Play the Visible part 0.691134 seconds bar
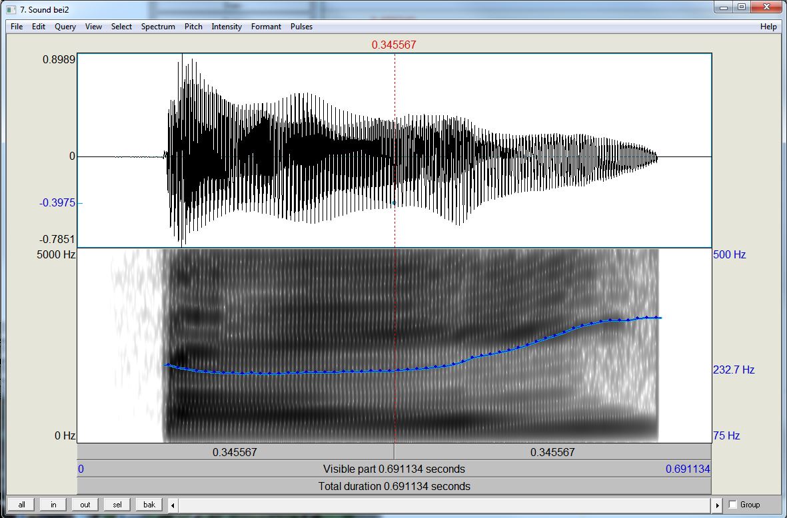 [x=394, y=469]
